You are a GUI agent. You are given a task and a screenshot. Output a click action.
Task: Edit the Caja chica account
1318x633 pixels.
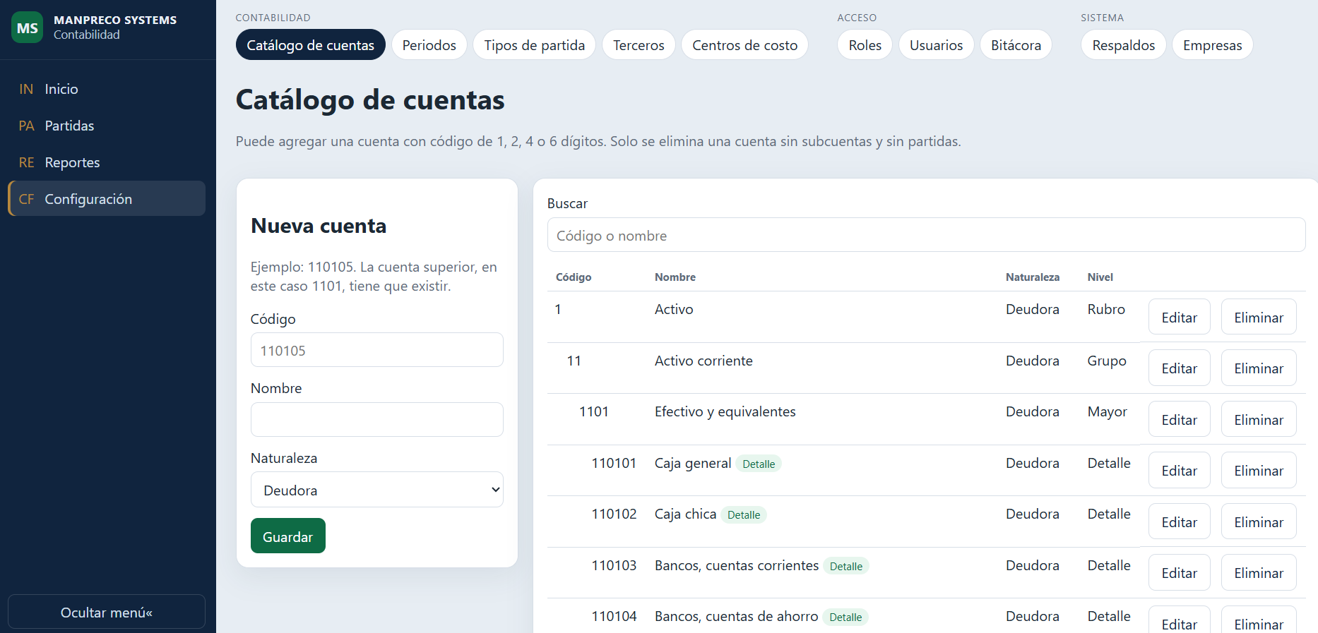(x=1180, y=522)
